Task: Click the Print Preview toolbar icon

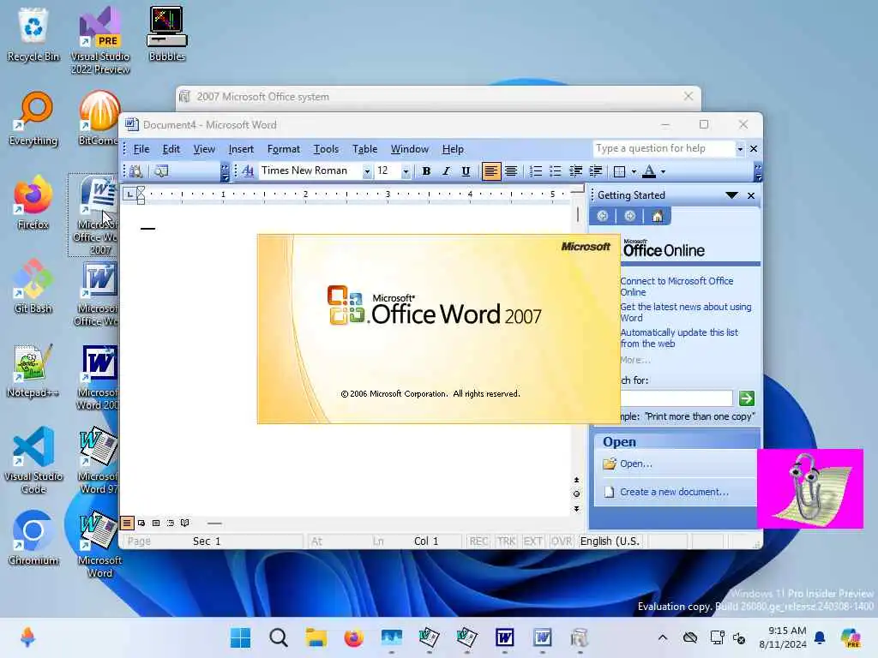Action: pyautogui.click(x=135, y=171)
